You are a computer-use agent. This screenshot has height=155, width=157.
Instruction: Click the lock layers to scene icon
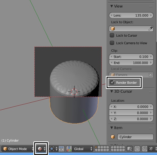[x=130, y=149]
